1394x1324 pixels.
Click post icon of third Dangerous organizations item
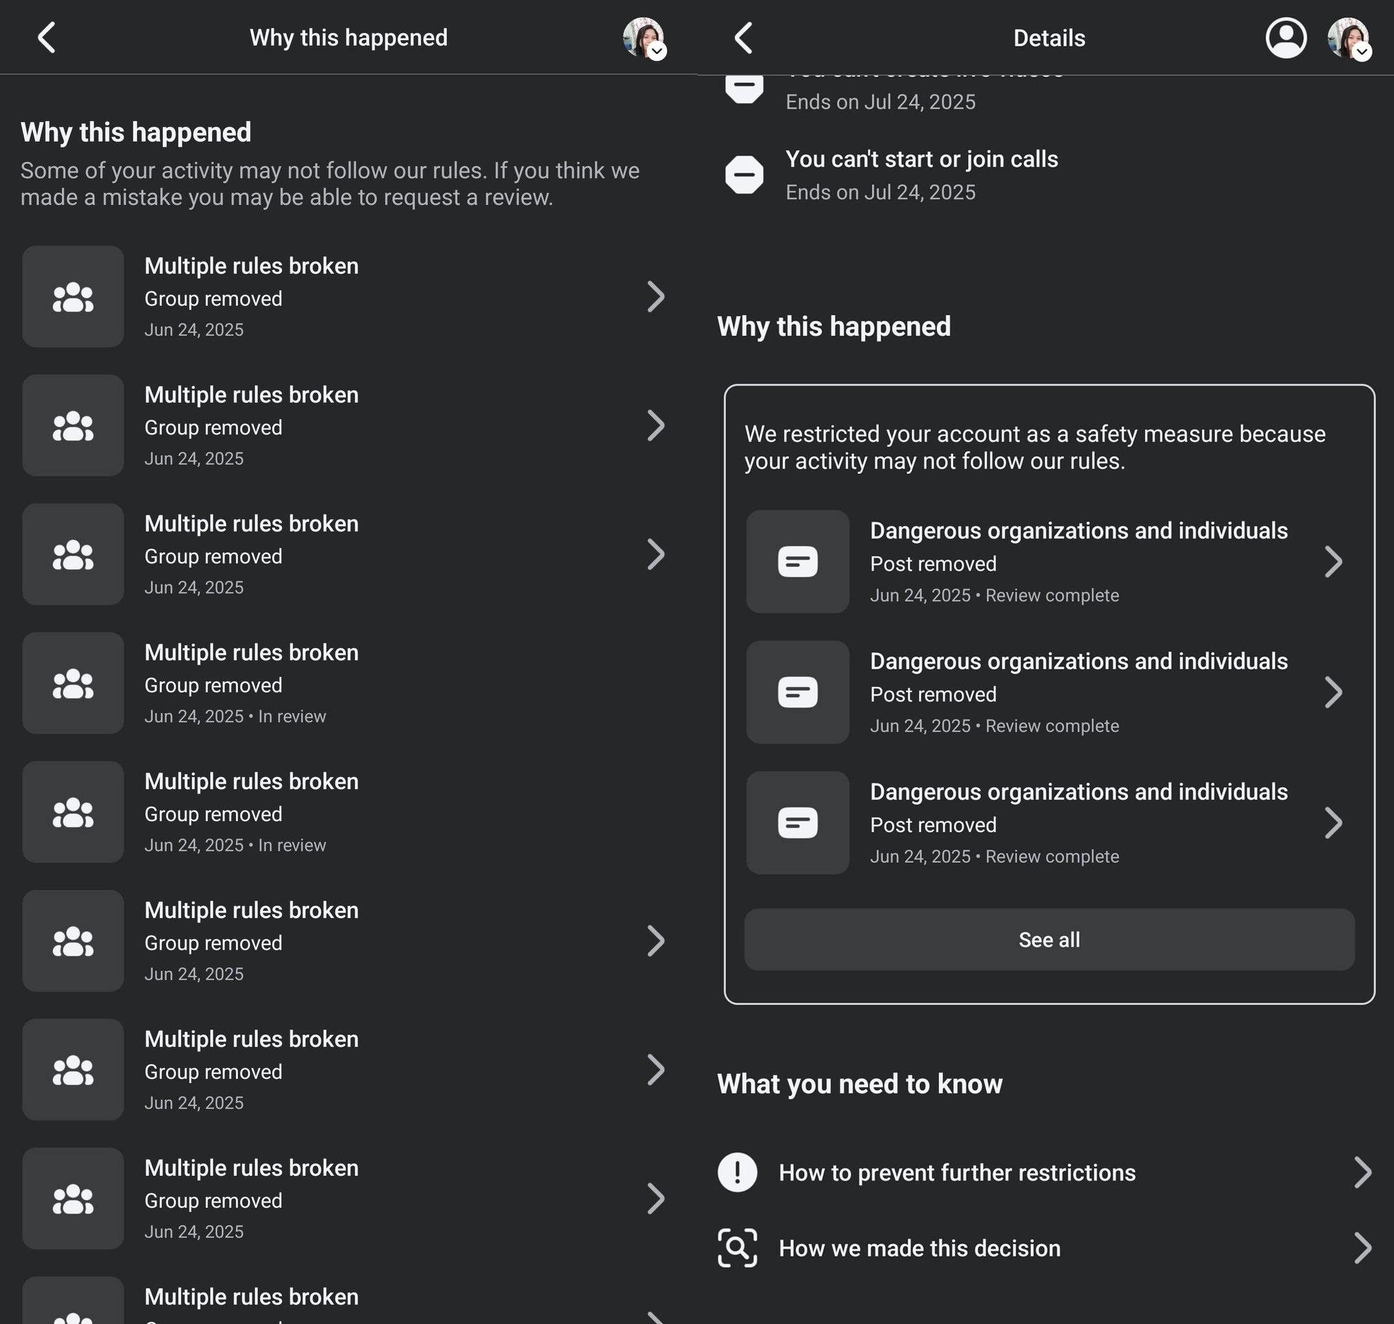[798, 823]
